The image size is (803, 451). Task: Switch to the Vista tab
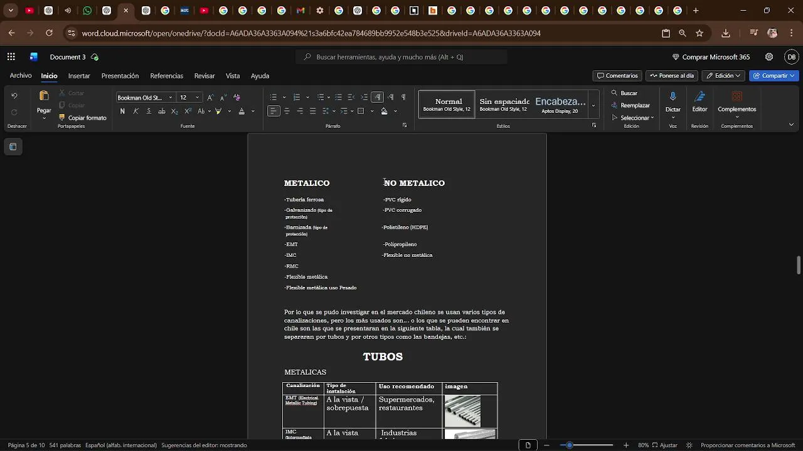pos(233,76)
